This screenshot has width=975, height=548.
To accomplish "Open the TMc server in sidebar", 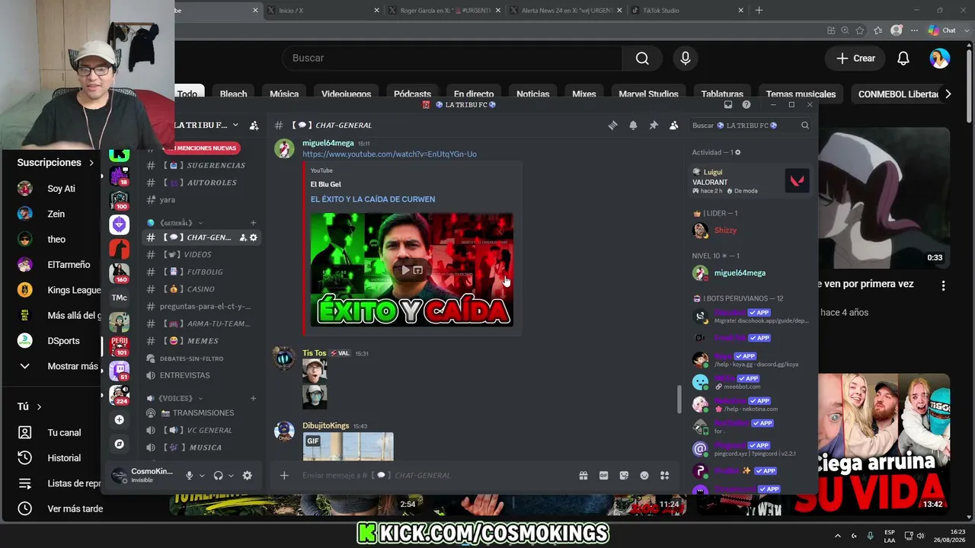I will (x=119, y=298).
